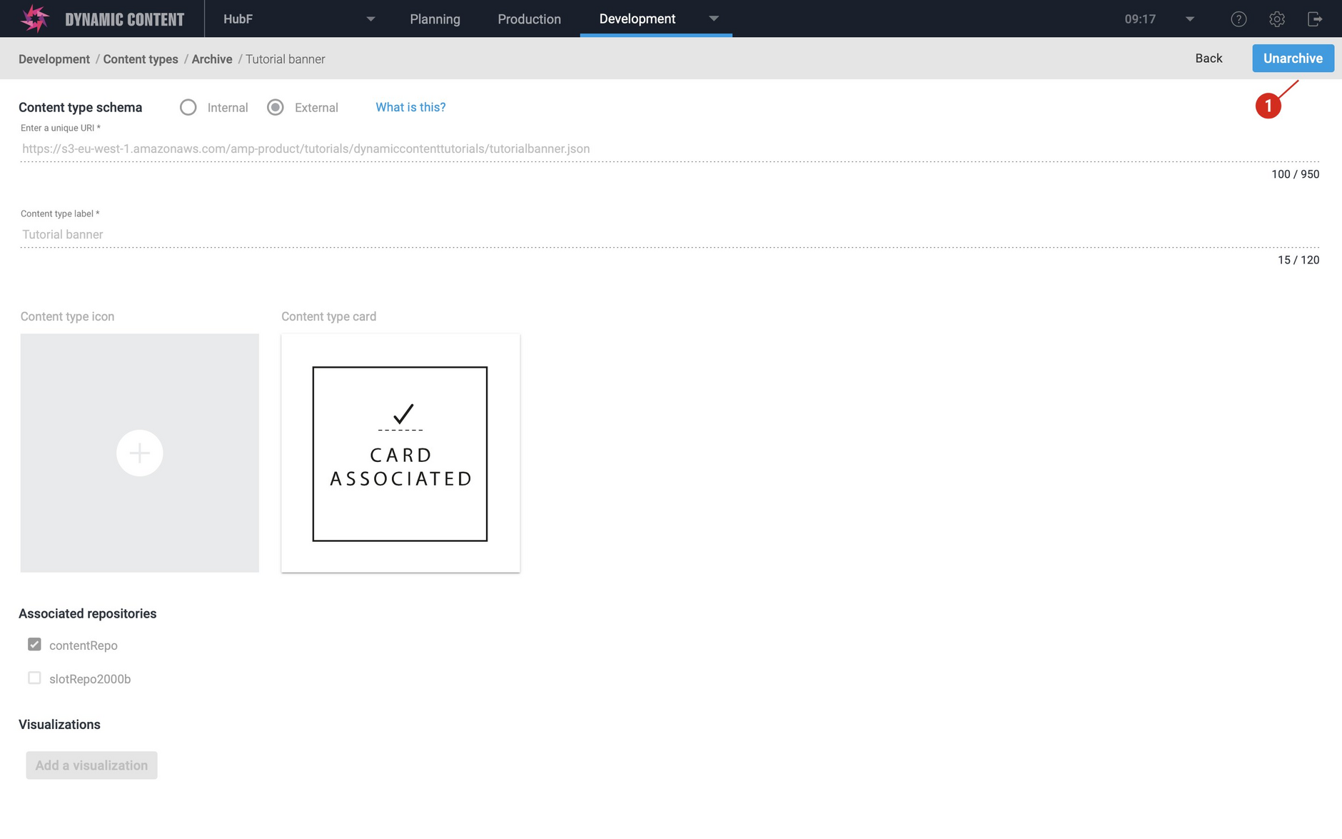Image resolution: width=1342 pixels, height=839 pixels.
Task: Select the External schema radio button
Action: click(x=276, y=107)
